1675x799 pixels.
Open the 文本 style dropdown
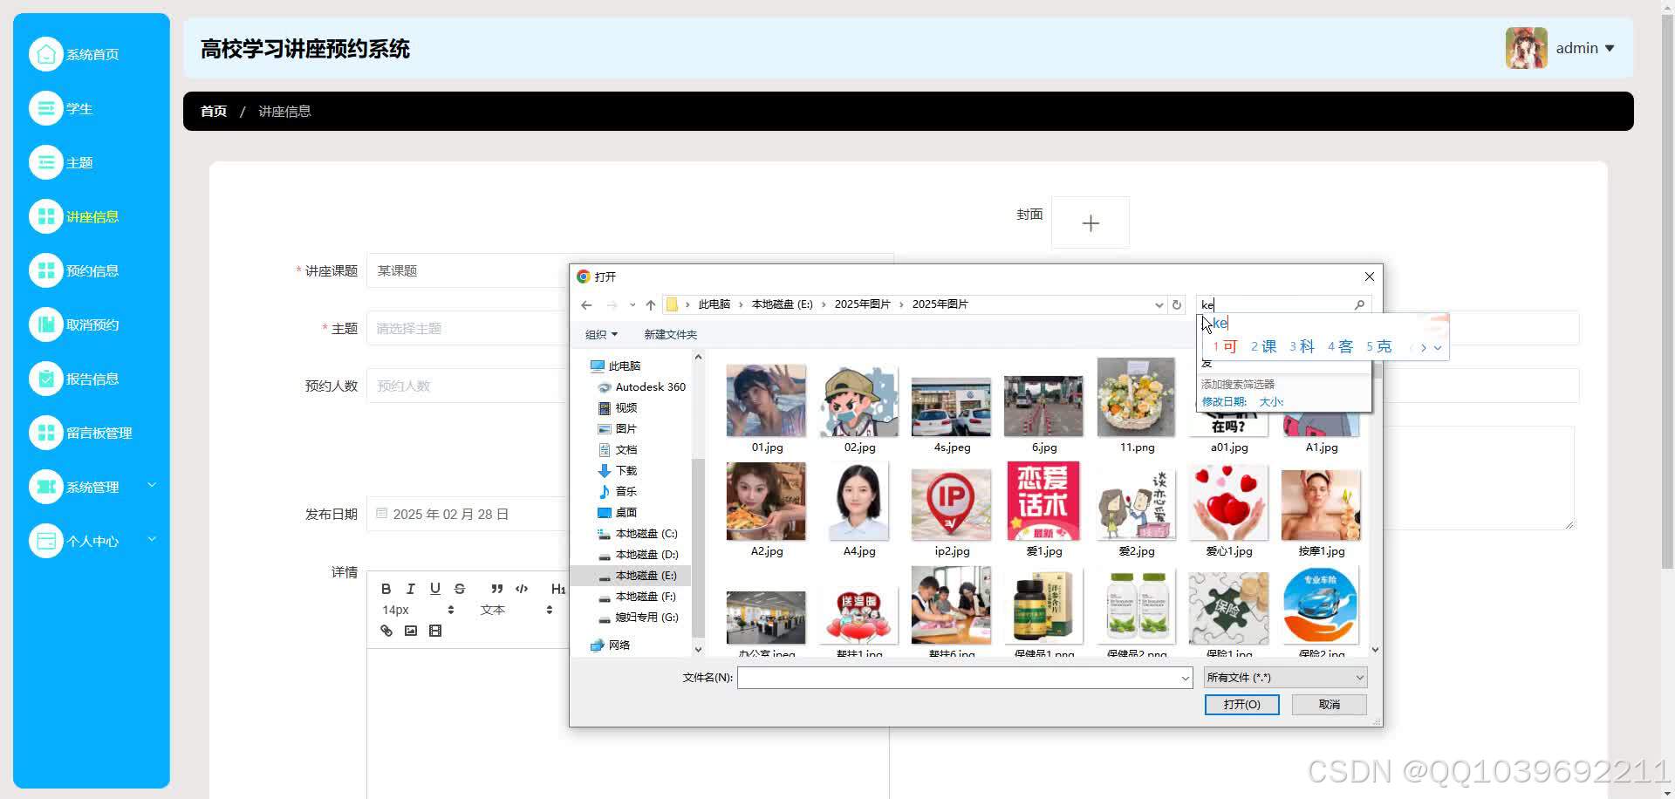coord(516,610)
